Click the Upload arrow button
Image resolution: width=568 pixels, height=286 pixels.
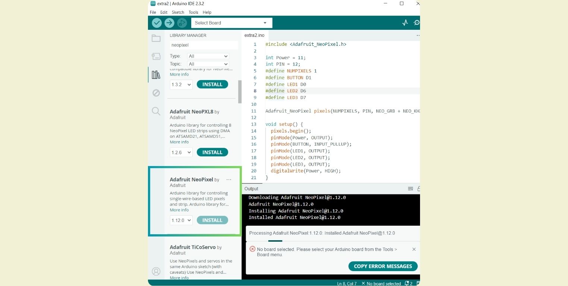pos(169,23)
